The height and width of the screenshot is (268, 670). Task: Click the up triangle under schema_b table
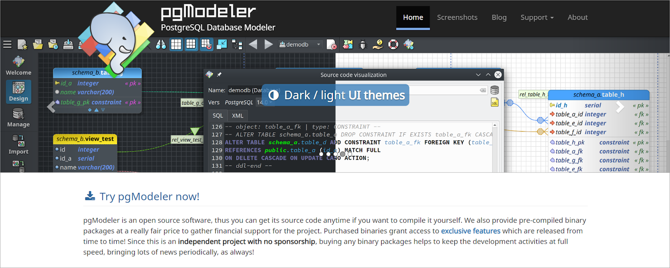(x=96, y=110)
